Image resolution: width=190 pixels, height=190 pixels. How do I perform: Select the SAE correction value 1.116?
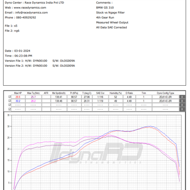tap(100, 97)
